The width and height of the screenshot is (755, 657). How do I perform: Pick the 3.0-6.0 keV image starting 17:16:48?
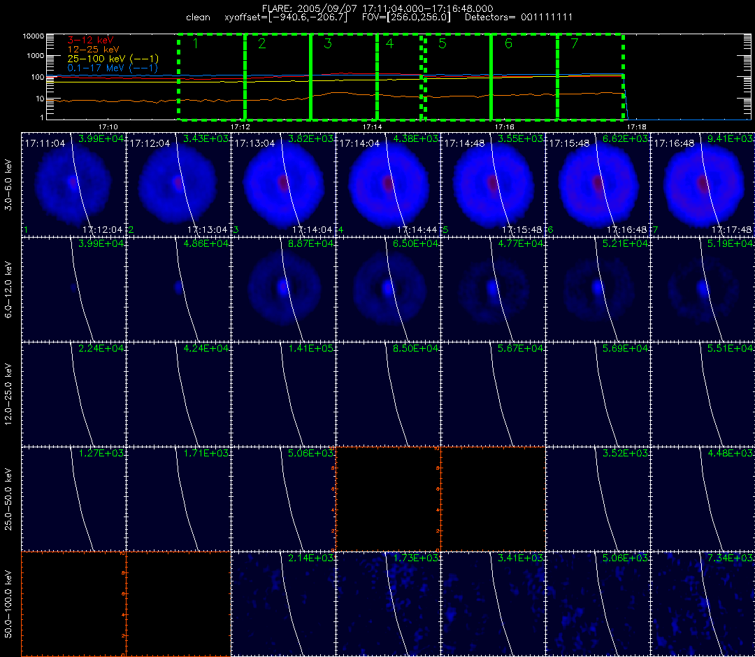tap(703, 185)
